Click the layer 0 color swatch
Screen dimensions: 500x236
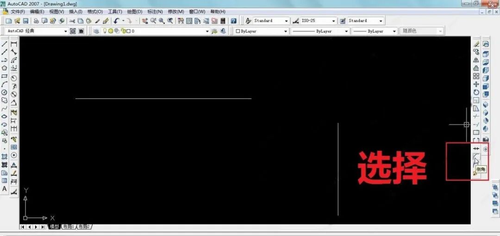click(129, 31)
